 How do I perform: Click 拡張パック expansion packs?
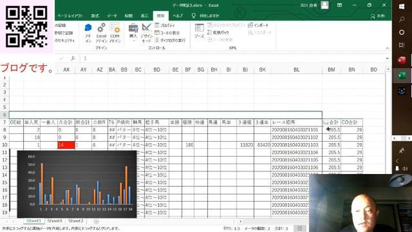tap(218, 32)
